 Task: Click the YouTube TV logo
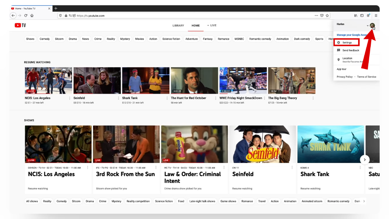[x=20, y=25]
